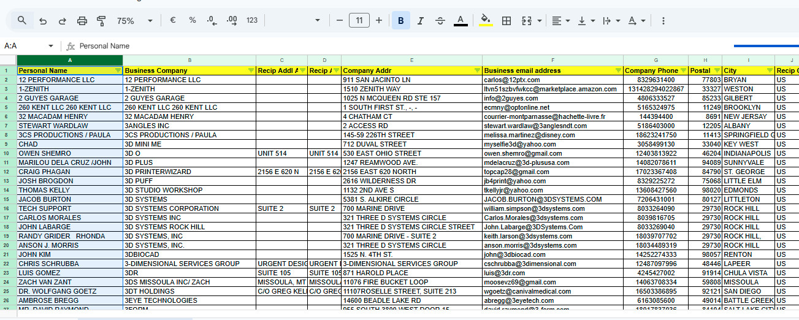Open filter for Business Company column

[251, 71]
